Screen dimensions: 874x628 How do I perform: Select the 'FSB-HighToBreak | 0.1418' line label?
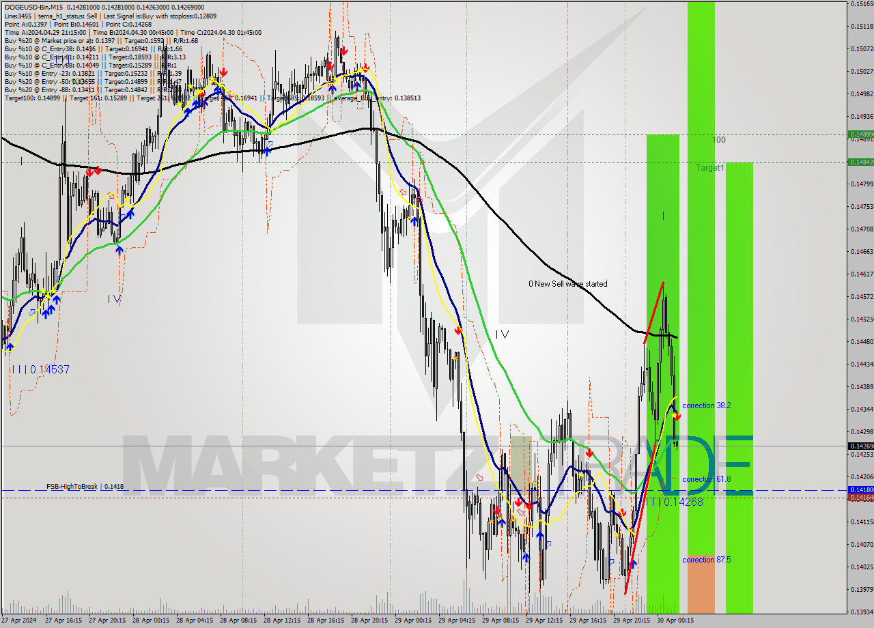click(85, 487)
